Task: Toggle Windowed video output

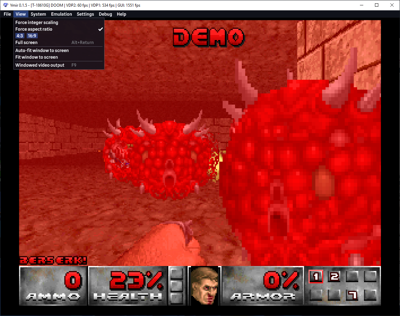Action: (x=59, y=65)
